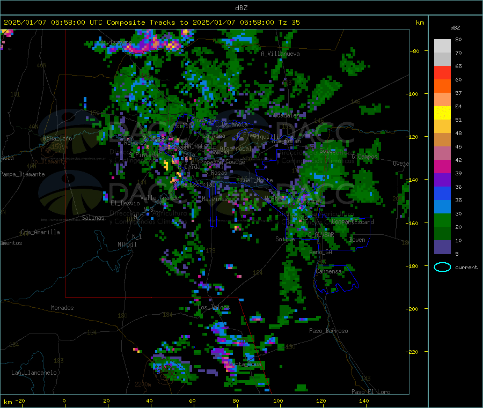Image resolution: width=483 pixels, height=408 pixels.
Task: Click the light blue 30–35 dBZ swatch
Action: pos(442,207)
